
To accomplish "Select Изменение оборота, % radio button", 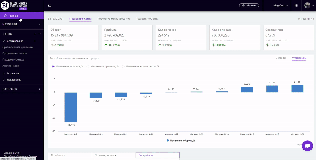I will [x=53, y=66].
